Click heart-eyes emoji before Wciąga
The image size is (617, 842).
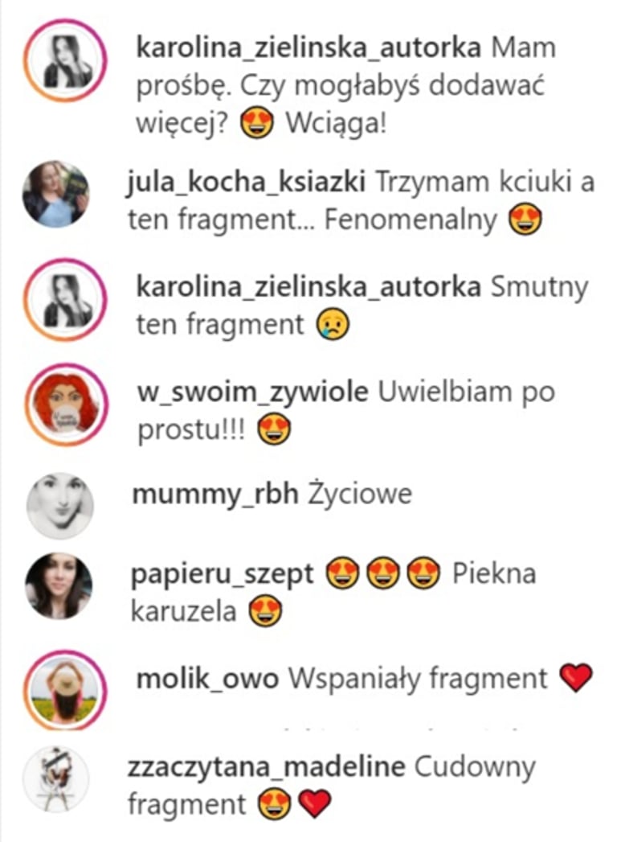(x=256, y=124)
